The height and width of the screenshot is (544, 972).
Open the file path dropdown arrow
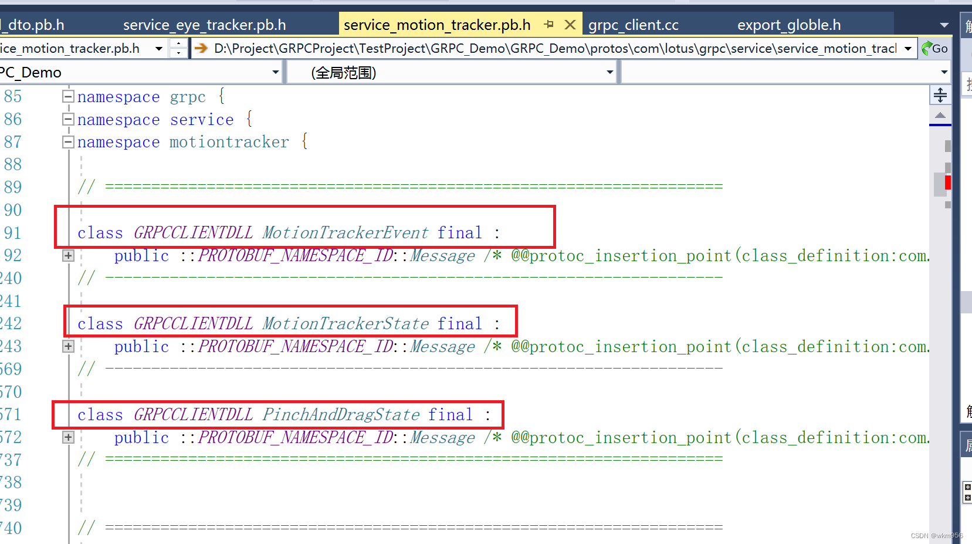(x=907, y=48)
